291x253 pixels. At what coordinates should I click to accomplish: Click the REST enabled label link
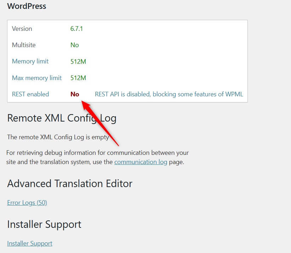click(x=30, y=94)
